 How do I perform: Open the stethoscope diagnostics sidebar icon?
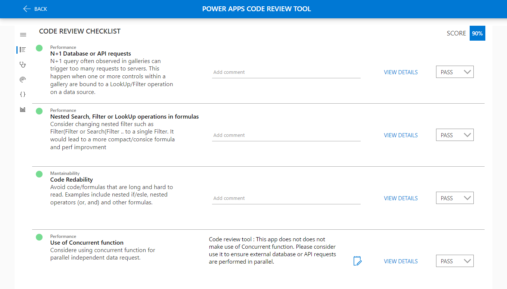point(23,65)
